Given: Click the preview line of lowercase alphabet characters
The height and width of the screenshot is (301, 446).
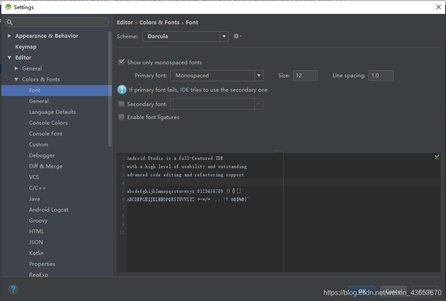Looking at the screenshot, I should [x=184, y=191].
